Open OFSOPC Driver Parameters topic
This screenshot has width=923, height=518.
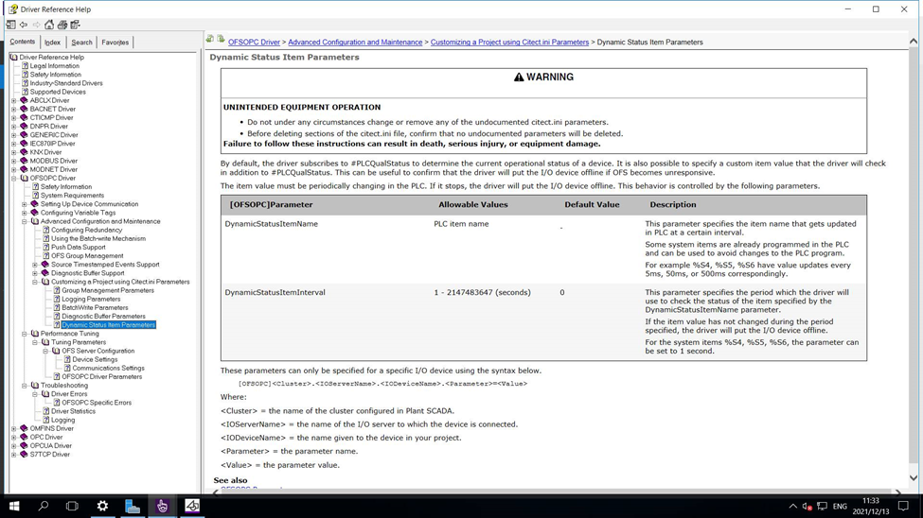(x=102, y=377)
